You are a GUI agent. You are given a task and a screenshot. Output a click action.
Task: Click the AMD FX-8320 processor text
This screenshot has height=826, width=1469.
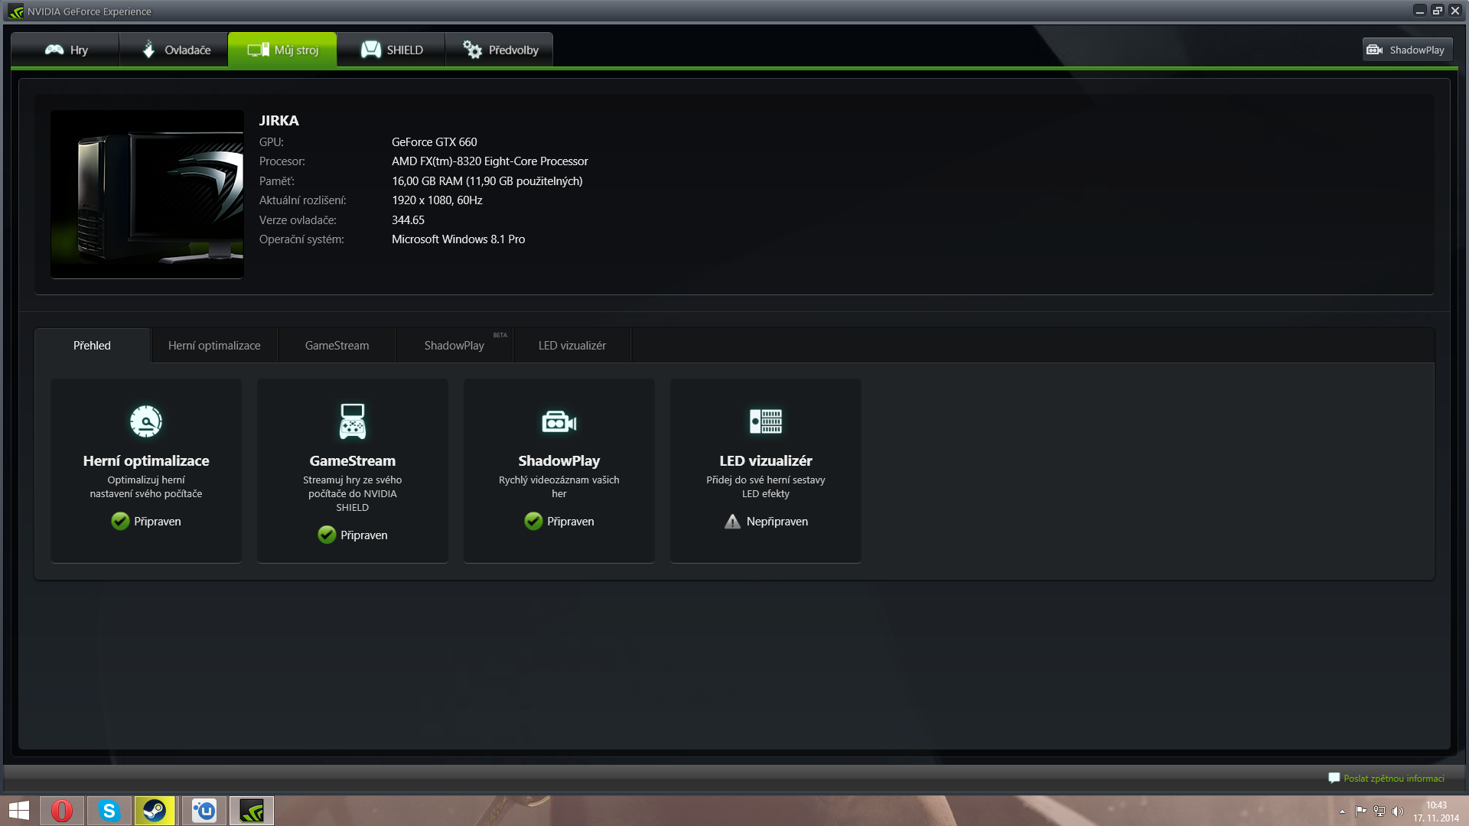490,161
